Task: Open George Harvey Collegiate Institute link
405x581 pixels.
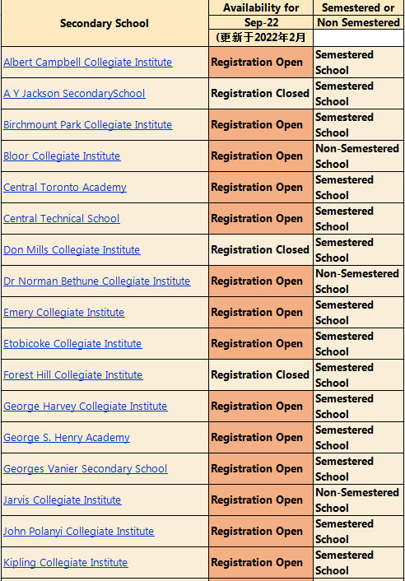Action: pyautogui.click(x=86, y=406)
